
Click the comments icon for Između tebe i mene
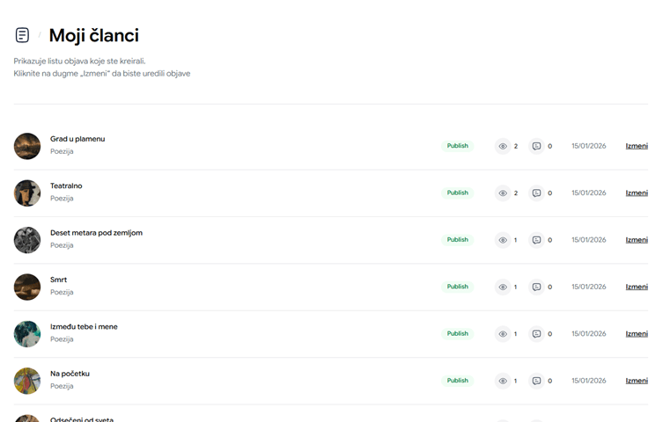pyautogui.click(x=536, y=334)
